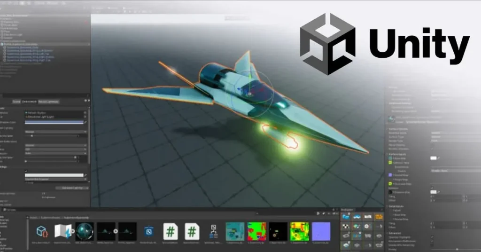Click the orange icon in palette grid
The height and width of the screenshot is (252, 481).
[379, 217]
